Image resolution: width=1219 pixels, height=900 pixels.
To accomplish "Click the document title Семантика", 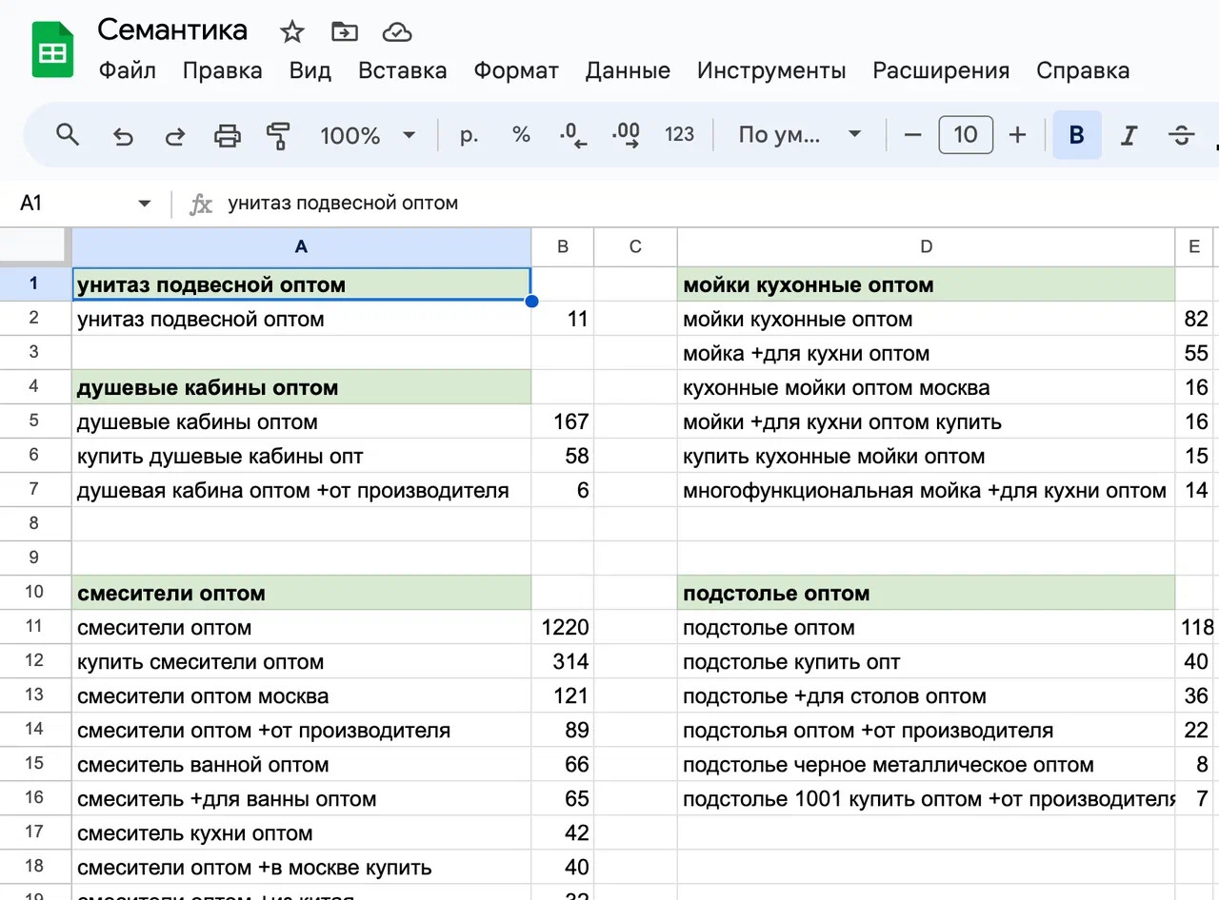I will (172, 29).
